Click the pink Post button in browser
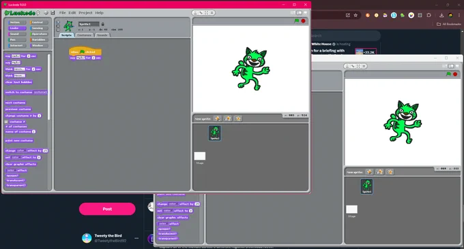The image size is (464, 249). tap(107, 209)
